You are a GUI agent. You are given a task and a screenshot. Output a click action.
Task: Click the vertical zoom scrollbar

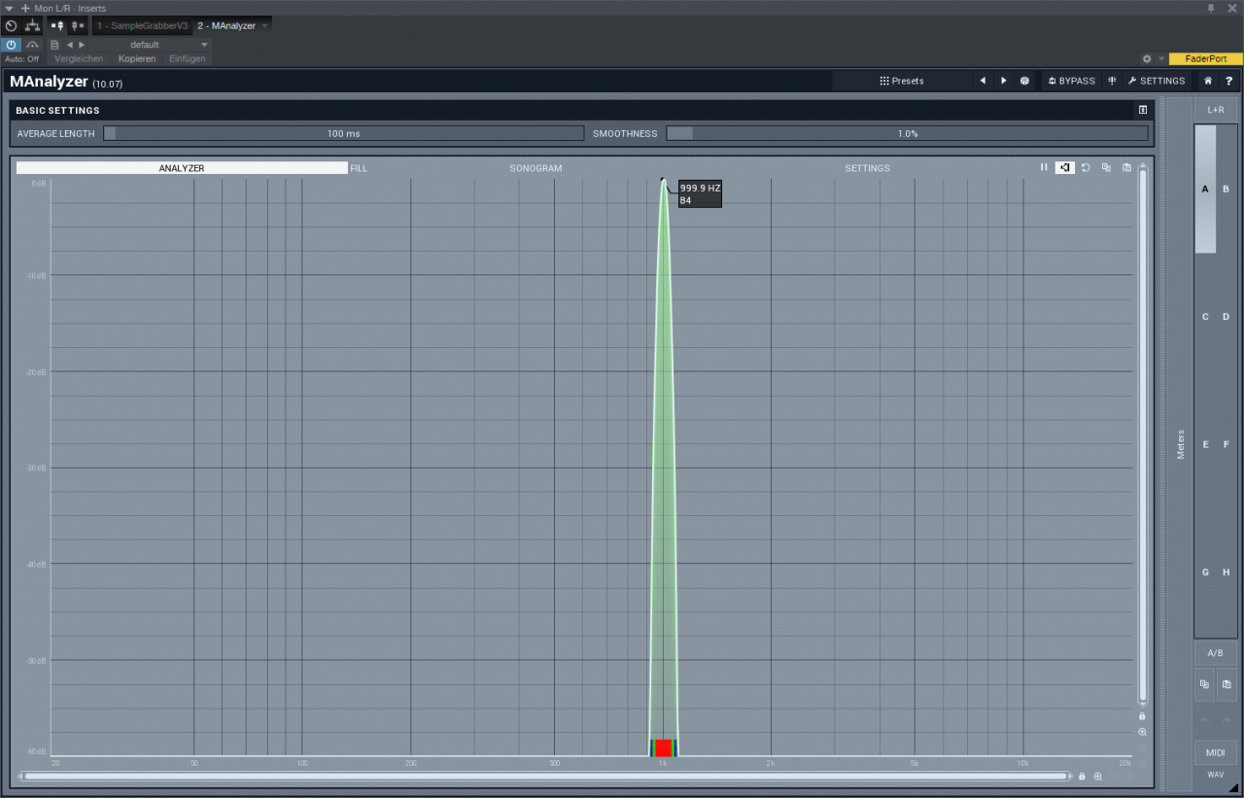click(x=1143, y=435)
